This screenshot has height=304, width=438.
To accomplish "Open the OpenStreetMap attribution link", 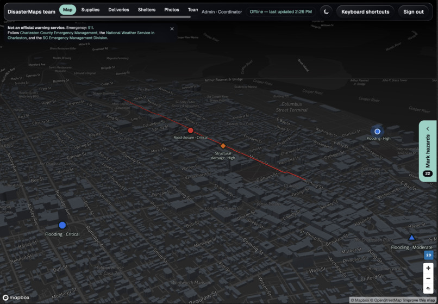I will (386, 300).
